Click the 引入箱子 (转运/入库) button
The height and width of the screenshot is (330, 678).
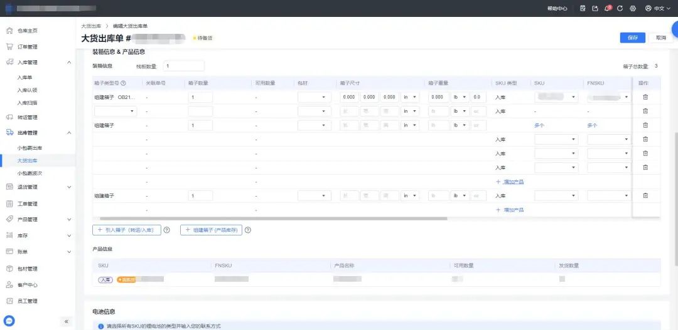127,230
